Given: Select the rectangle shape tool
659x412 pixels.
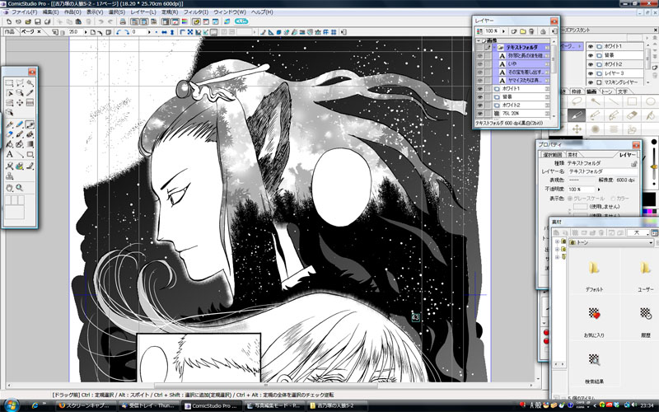Looking at the screenshot, I should coord(30,154).
